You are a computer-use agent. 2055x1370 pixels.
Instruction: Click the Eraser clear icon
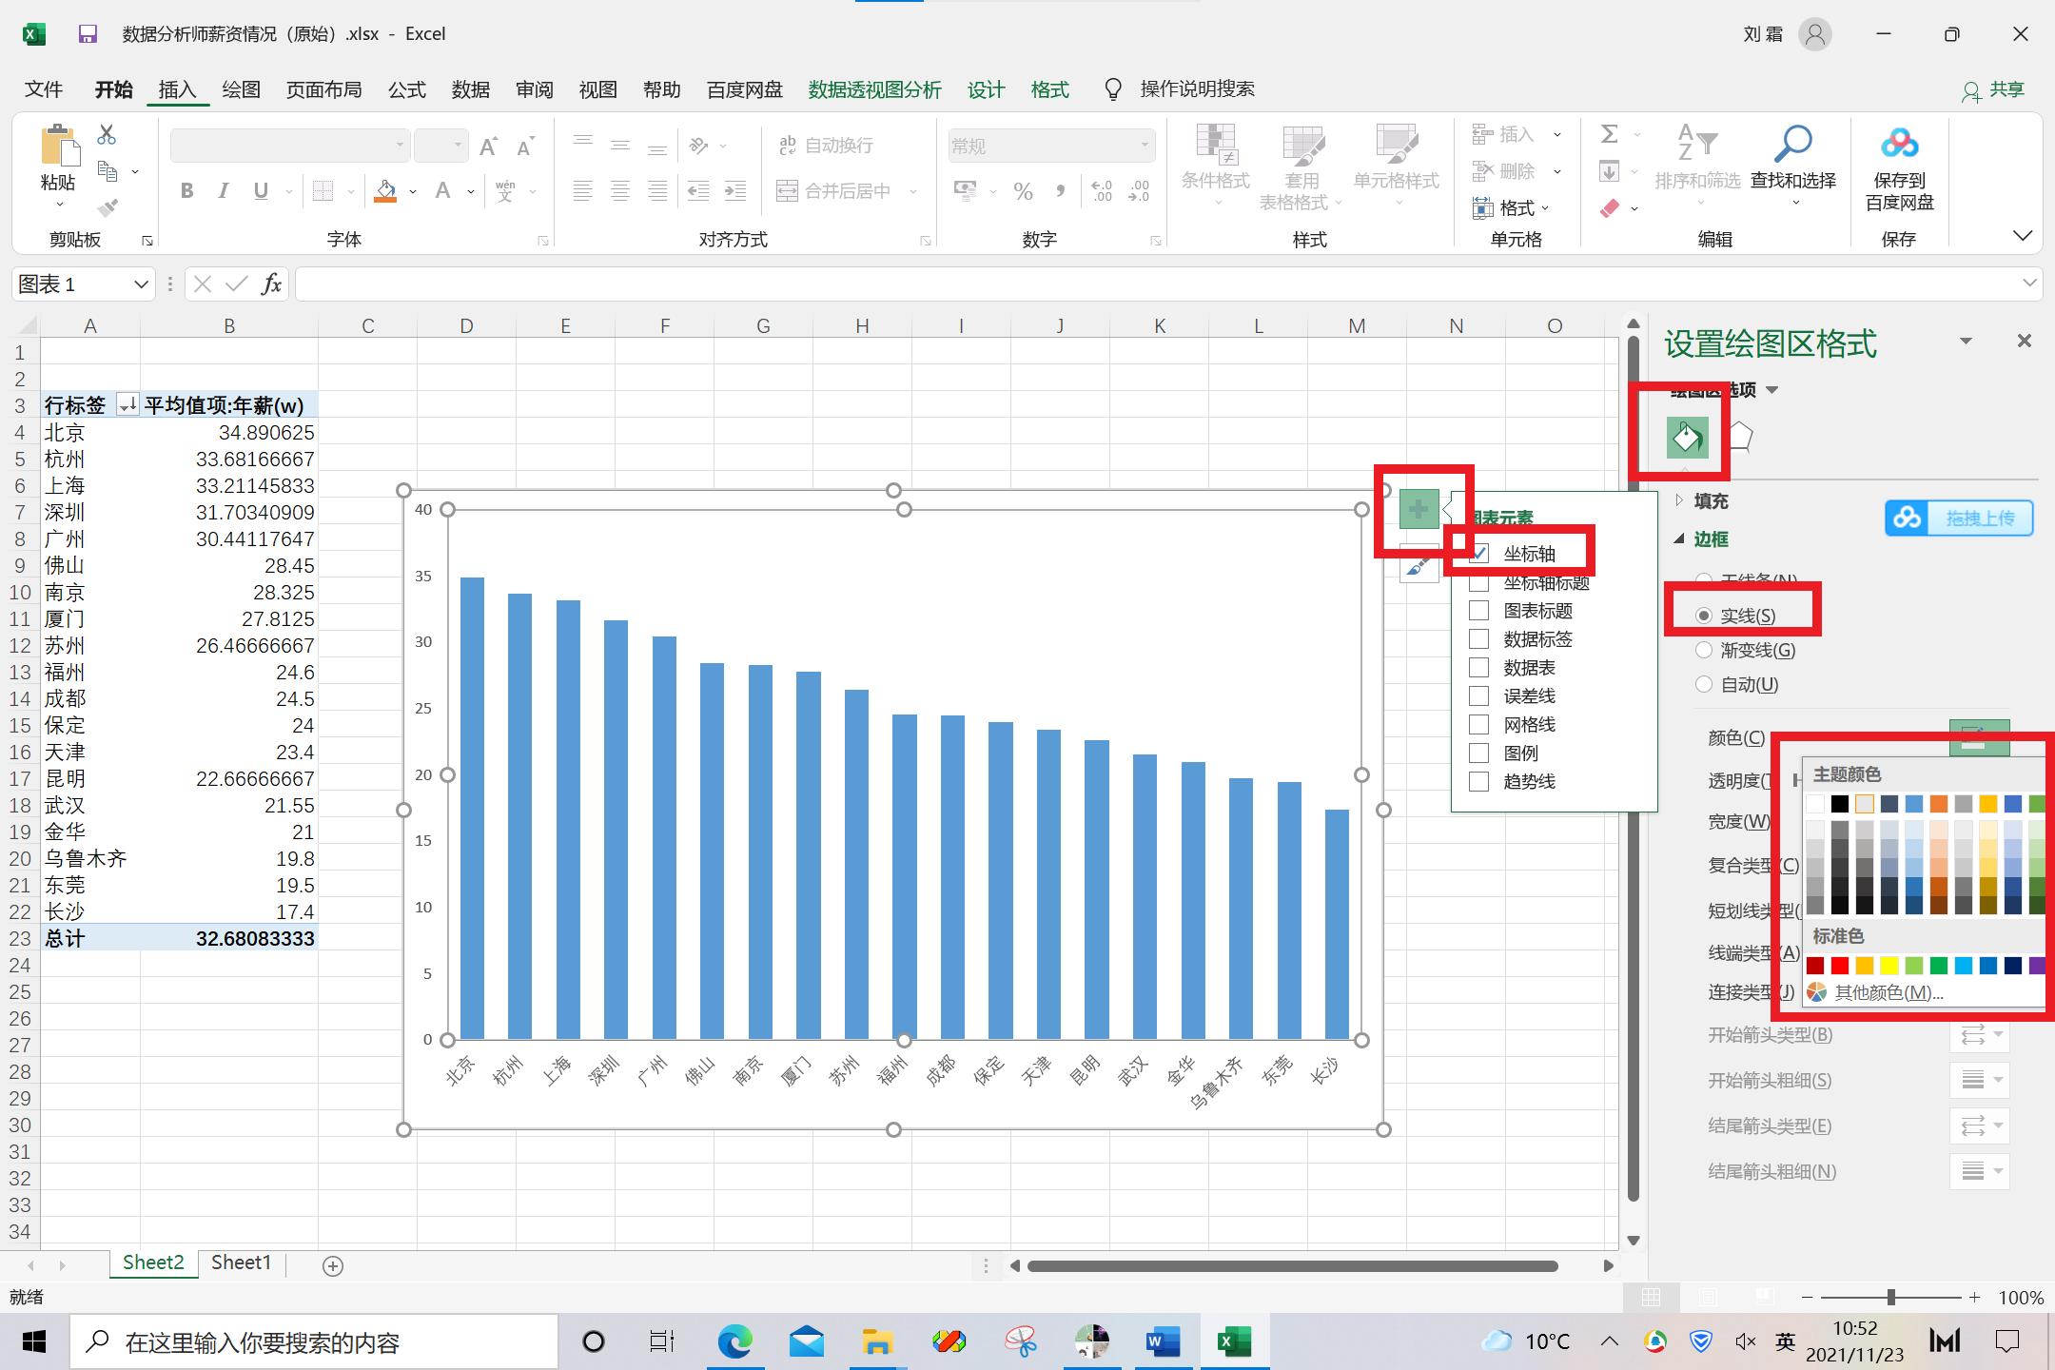tap(1610, 207)
